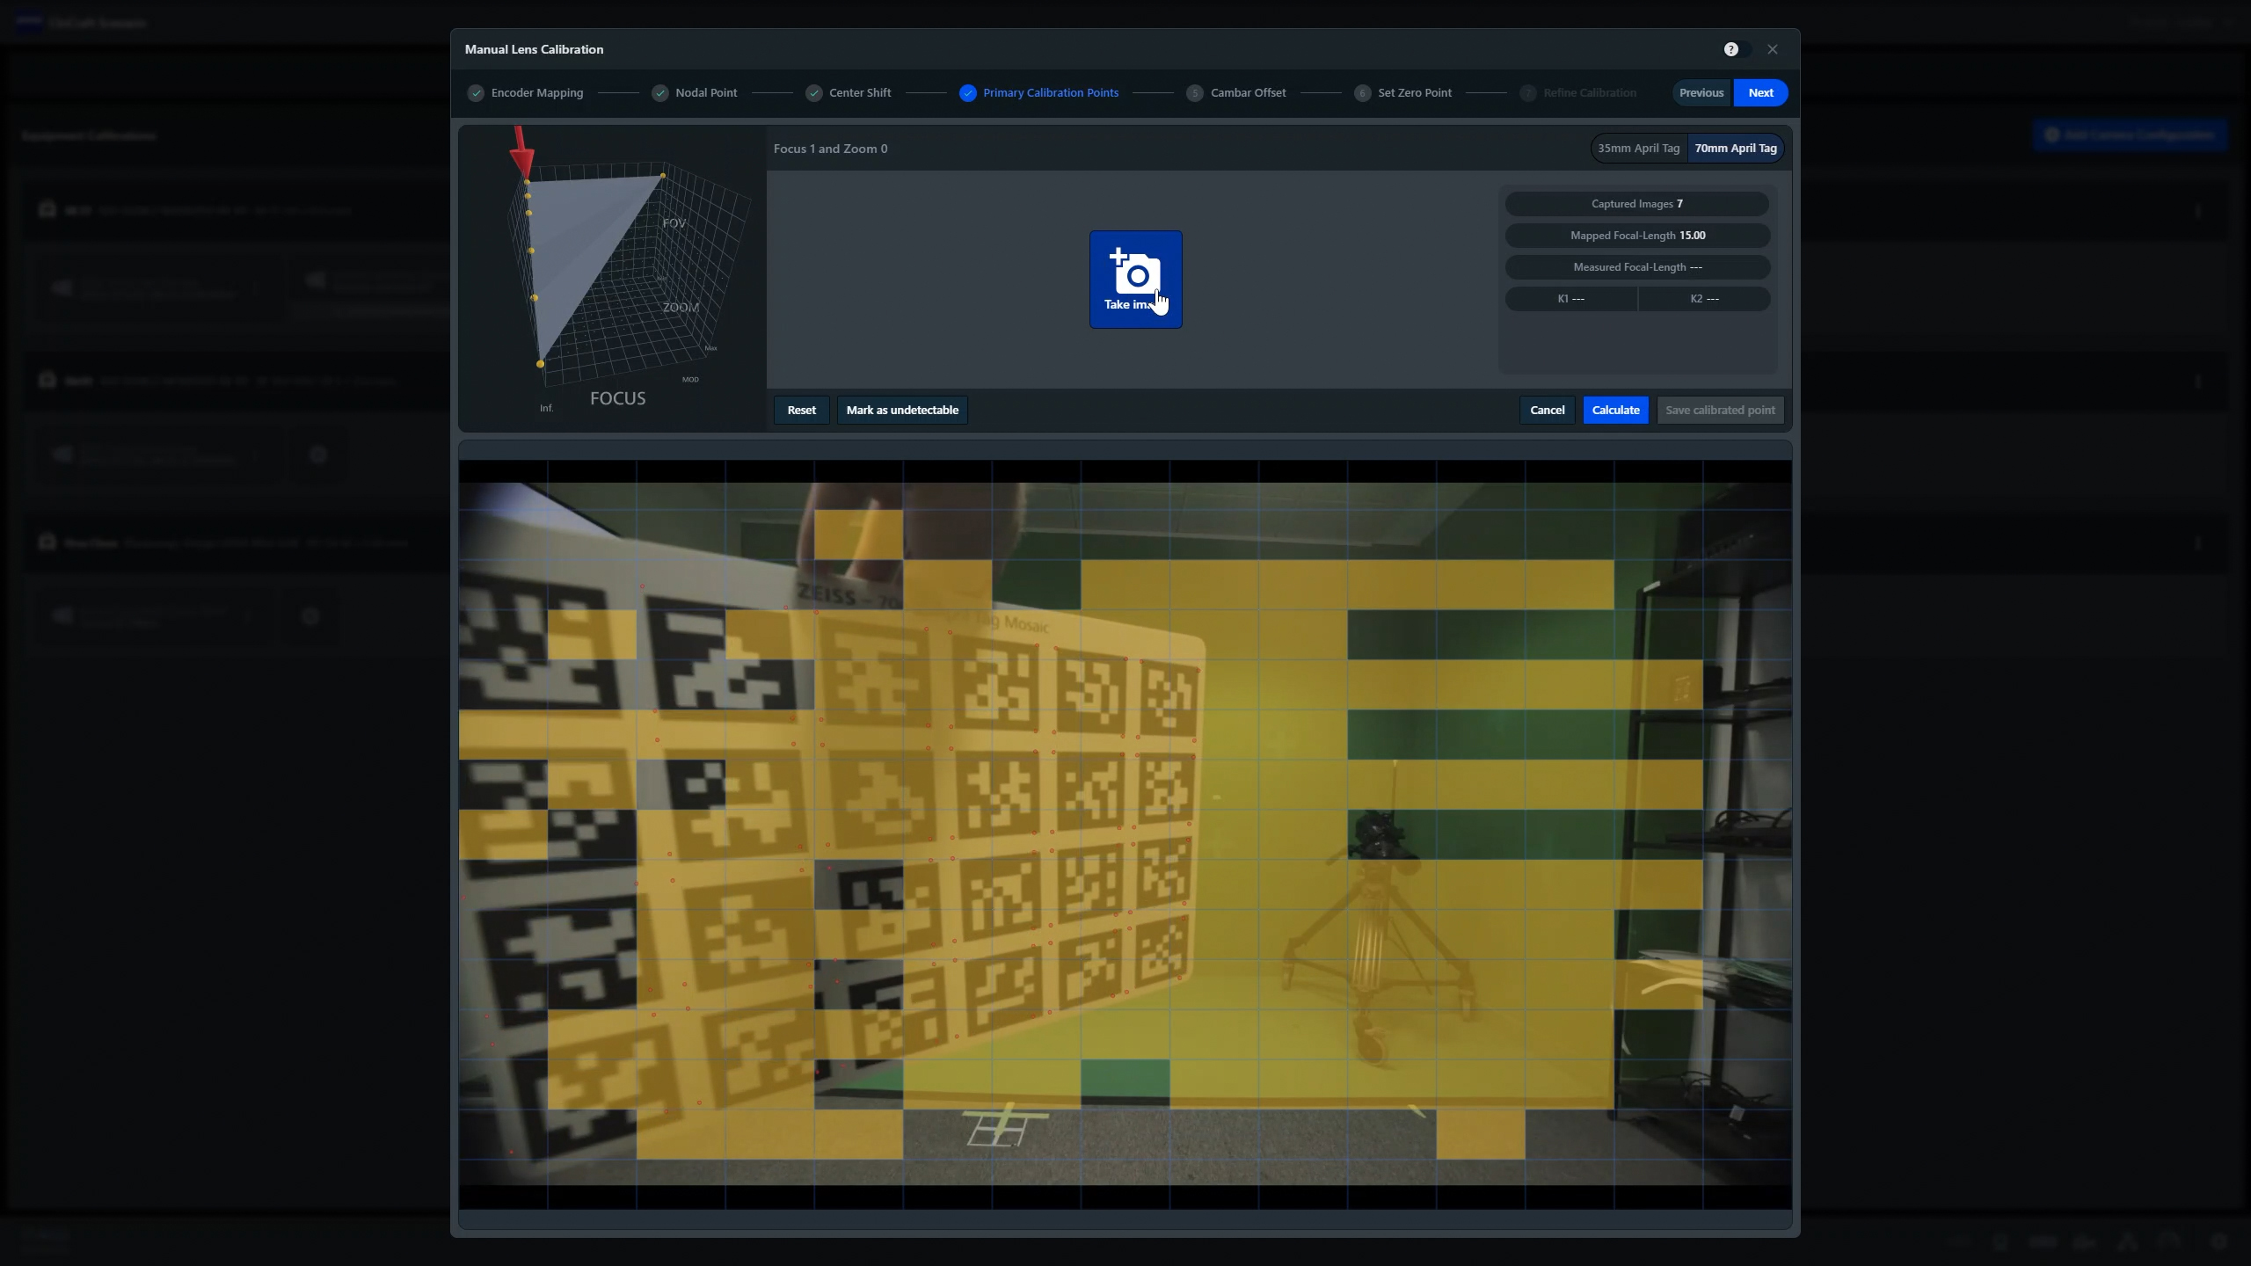This screenshot has width=2251, height=1266.
Task: Click the K2 value field
Action: (1704, 299)
